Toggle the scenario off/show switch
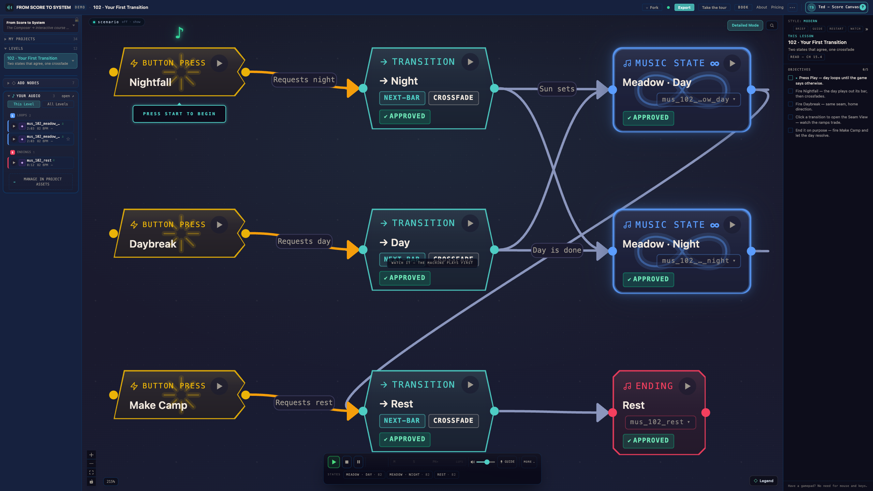This screenshot has width=873, height=491. click(117, 22)
